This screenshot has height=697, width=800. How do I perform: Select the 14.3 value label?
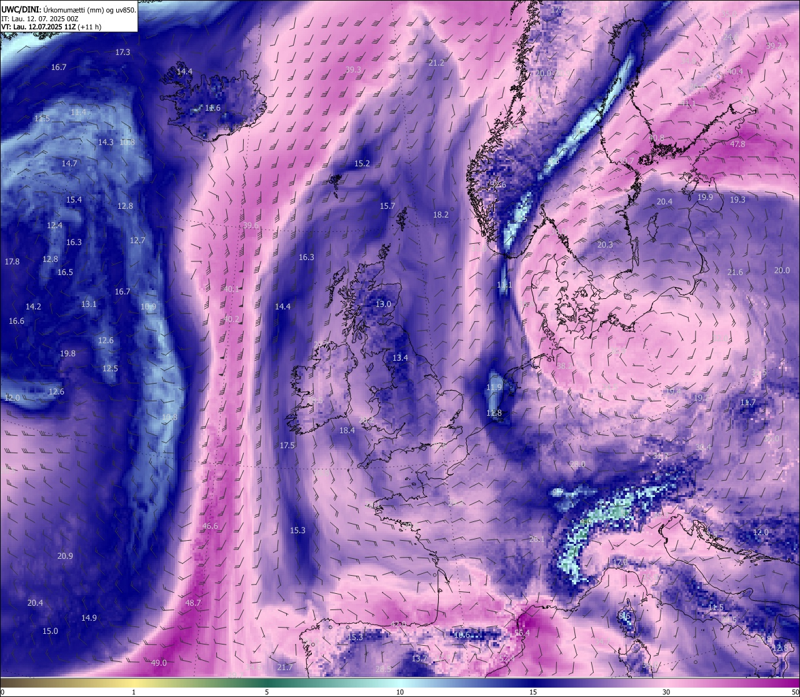point(106,143)
